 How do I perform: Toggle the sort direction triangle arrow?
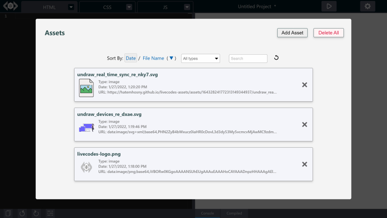coord(171,58)
